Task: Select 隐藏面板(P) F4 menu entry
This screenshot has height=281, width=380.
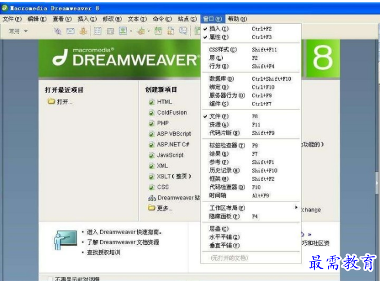Action: pyautogui.click(x=251, y=217)
